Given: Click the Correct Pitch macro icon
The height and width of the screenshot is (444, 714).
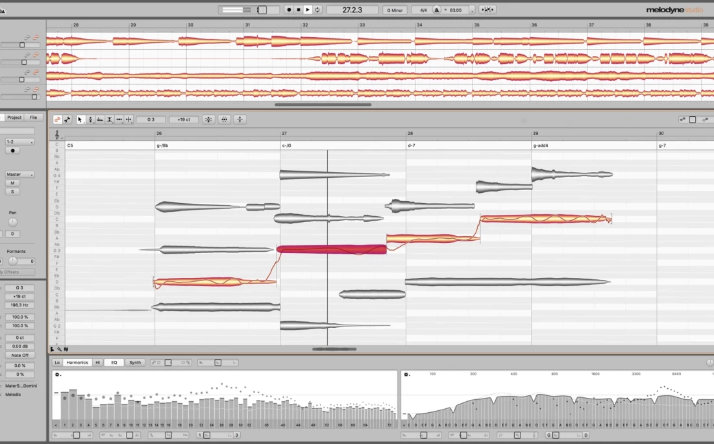Looking at the screenshot, I should coord(208,119).
